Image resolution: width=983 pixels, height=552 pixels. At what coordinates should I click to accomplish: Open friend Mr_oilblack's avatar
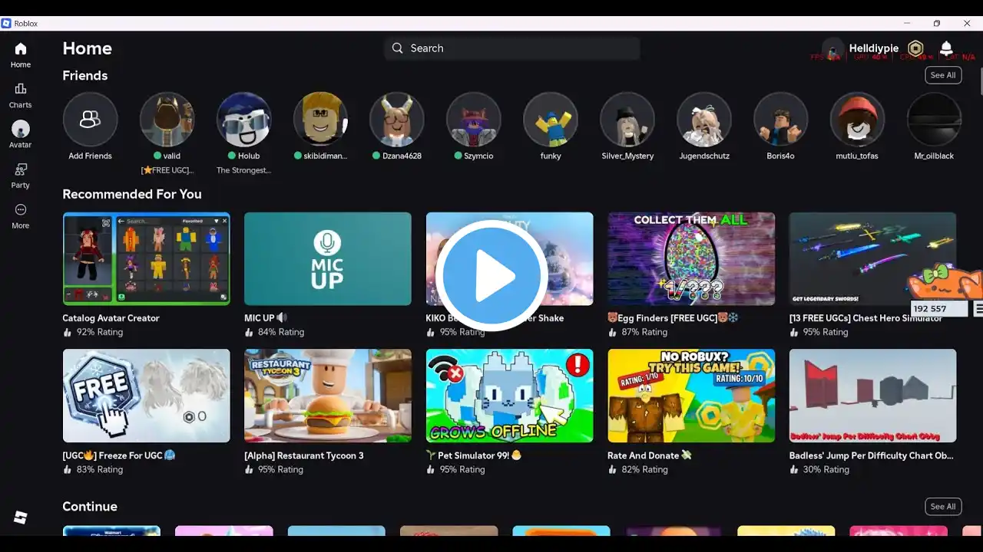(x=935, y=120)
